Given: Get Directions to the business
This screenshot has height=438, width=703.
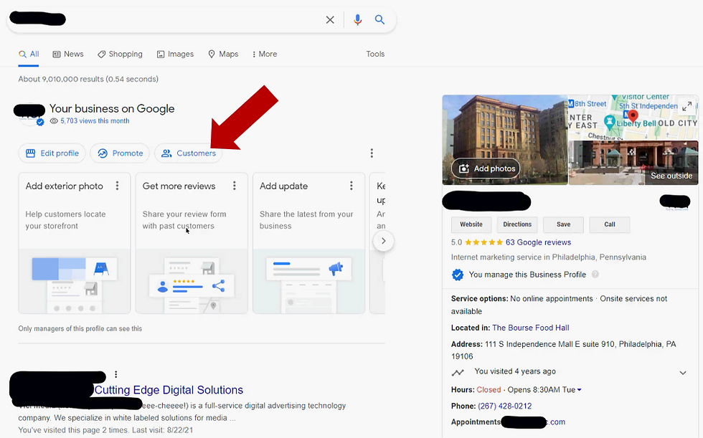Looking at the screenshot, I should 517,224.
